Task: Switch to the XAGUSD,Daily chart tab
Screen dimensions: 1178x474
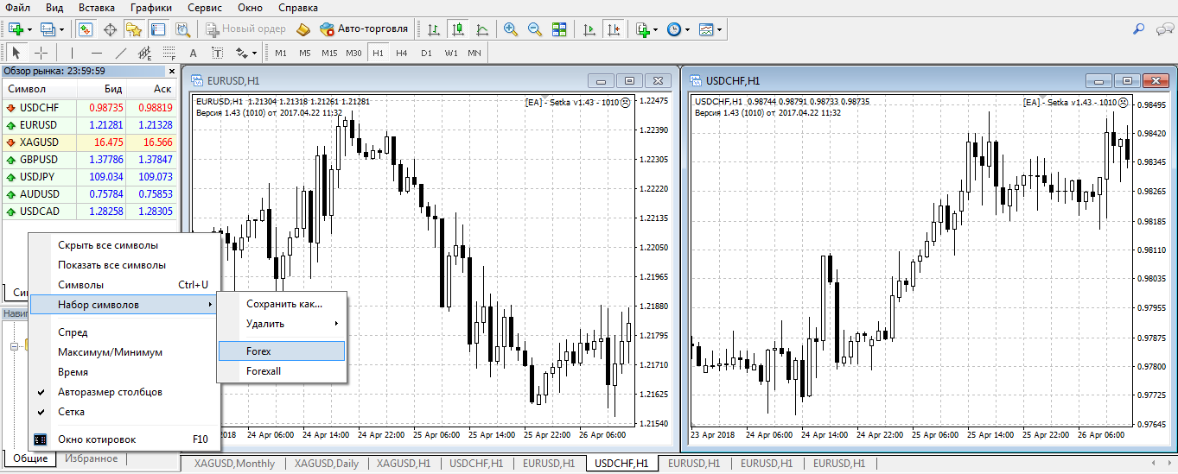Action: tap(326, 464)
